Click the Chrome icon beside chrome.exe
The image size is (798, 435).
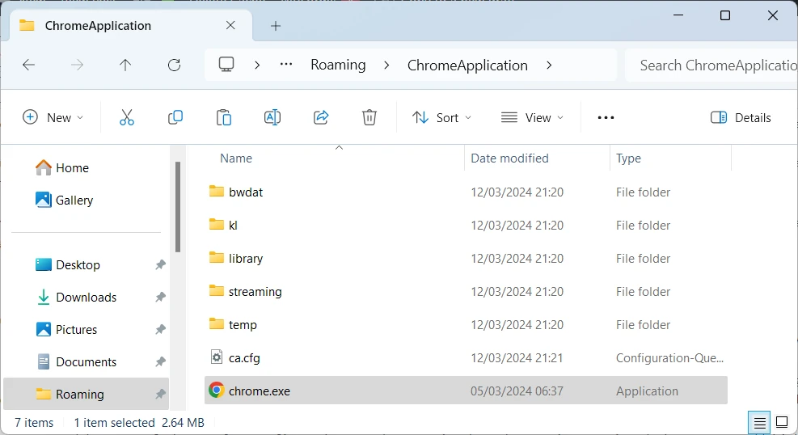click(217, 391)
